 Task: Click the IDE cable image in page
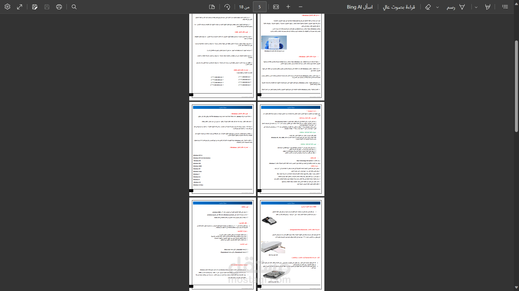coord(273,247)
